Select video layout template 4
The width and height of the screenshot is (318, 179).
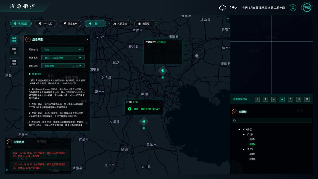pos(274,99)
